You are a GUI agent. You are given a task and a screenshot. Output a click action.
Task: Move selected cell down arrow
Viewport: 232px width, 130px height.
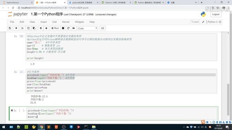[46, 28]
